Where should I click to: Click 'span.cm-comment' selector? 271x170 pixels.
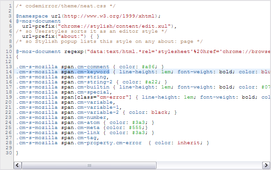coord(85,67)
